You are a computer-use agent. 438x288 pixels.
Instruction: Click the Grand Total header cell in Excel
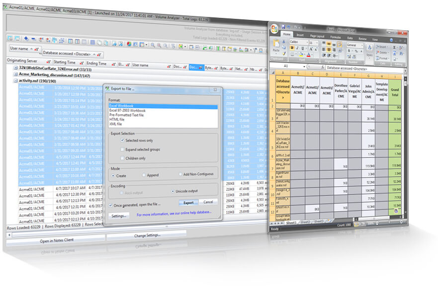tap(395, 92)
